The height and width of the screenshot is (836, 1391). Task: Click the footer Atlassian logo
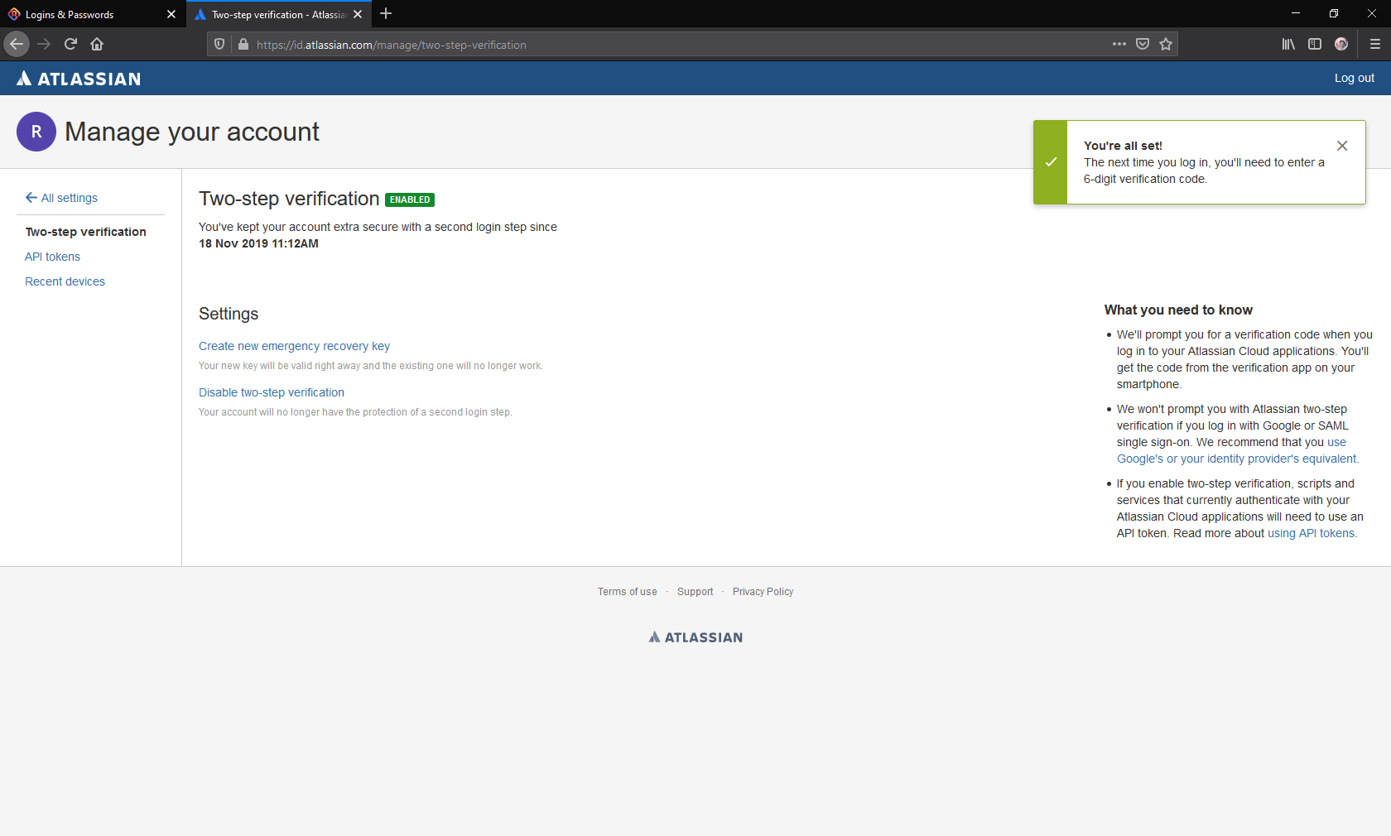coord(695,637)
